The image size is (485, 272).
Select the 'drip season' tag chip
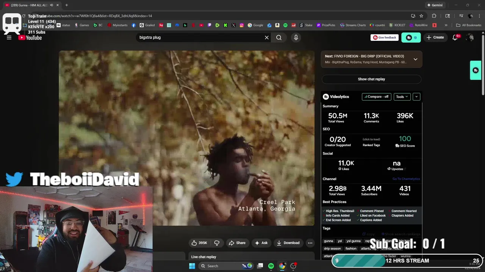coord(332,249)
